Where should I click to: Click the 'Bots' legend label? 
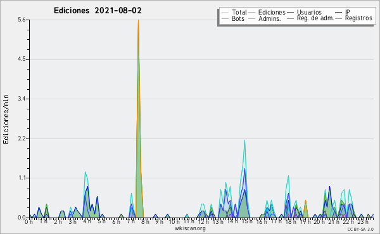(237, 18)
